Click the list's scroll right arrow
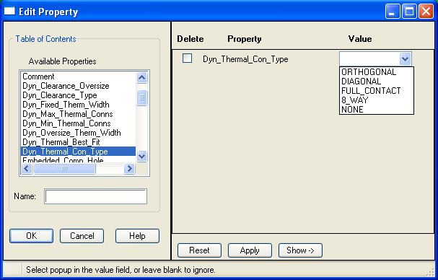Screen dimensions: 438x280 (129, 168)
